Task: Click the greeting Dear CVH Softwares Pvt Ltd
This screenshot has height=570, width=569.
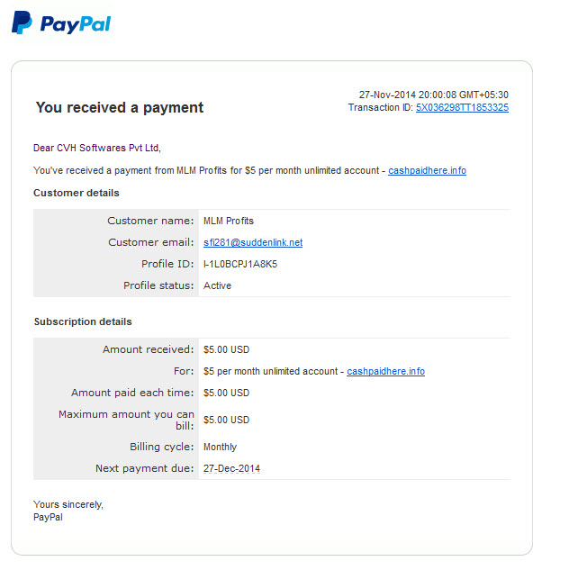Action: click(x=97, y=148)
